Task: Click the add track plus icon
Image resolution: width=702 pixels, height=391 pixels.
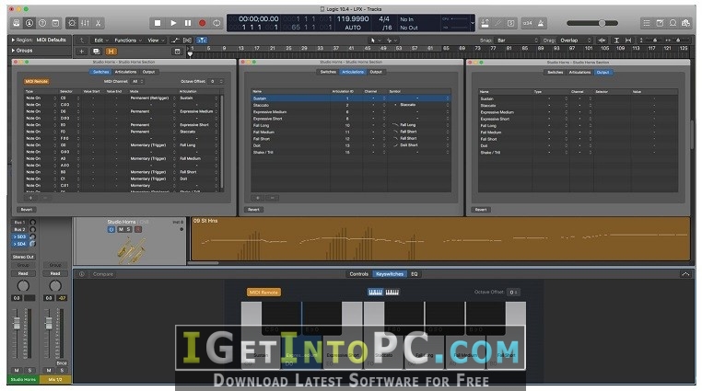Action: pyautogui.click(x=81, y=52)
